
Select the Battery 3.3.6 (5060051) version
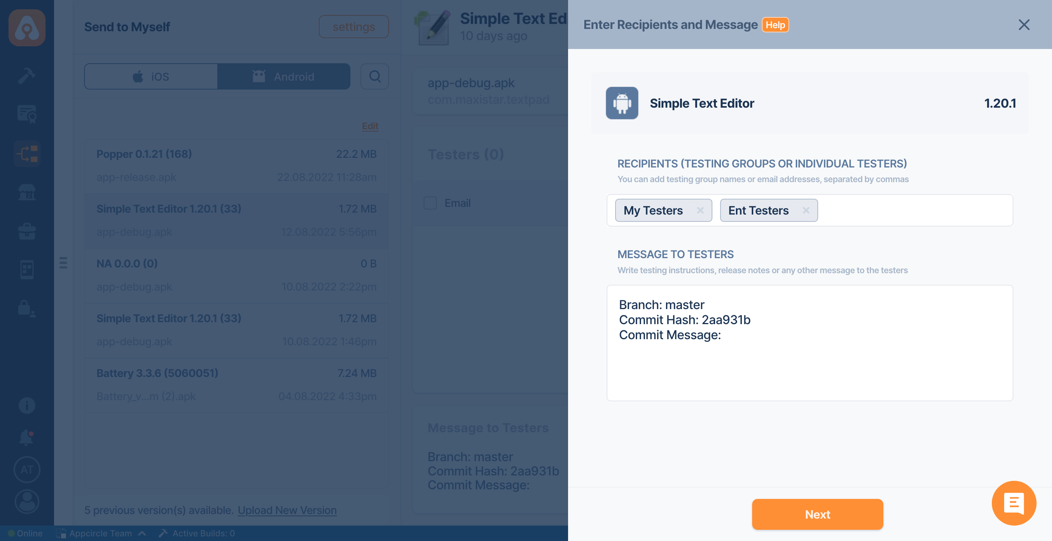[x=237, y=385]
